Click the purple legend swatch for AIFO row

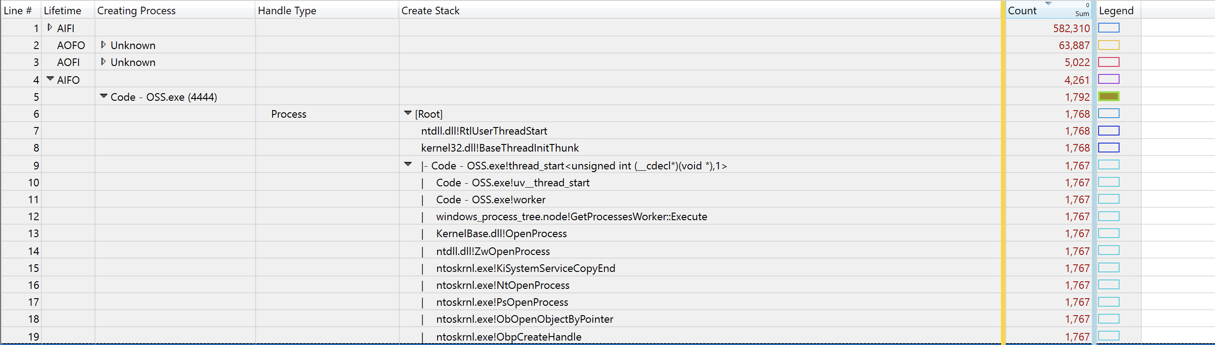point(1108,79)
